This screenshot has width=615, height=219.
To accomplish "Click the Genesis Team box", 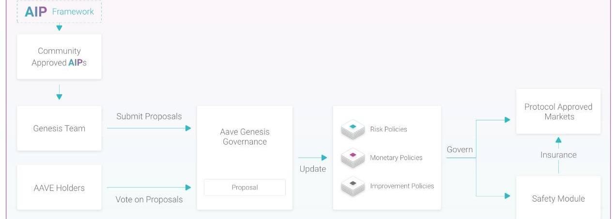I will [59, 128].
